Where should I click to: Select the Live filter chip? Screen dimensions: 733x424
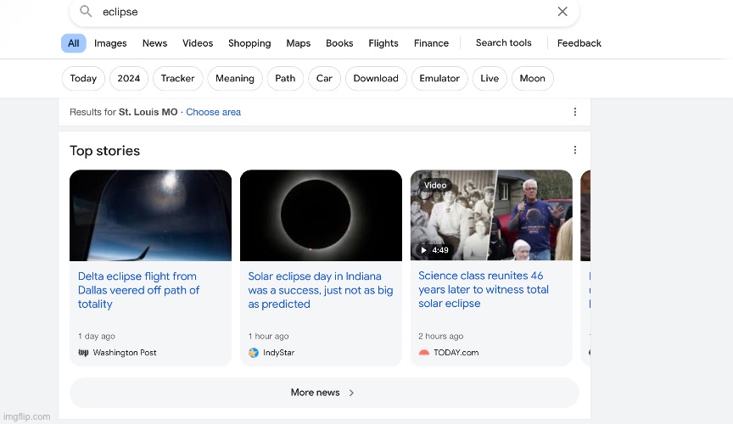pyautogui.click(x=490, y=79)
